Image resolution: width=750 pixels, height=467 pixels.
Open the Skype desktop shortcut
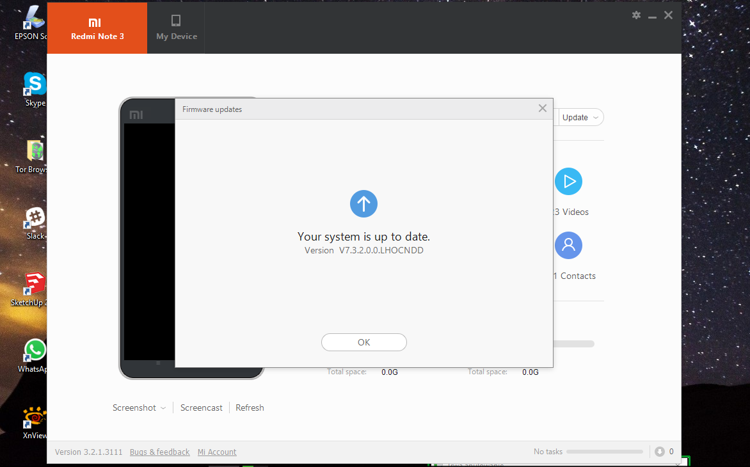coord(35,85)
